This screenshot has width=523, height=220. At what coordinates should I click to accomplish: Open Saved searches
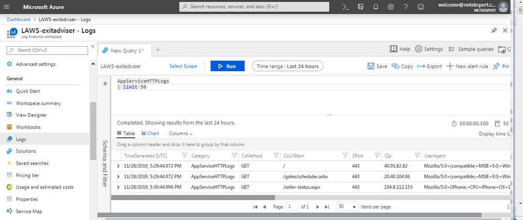tap(32, 163)
